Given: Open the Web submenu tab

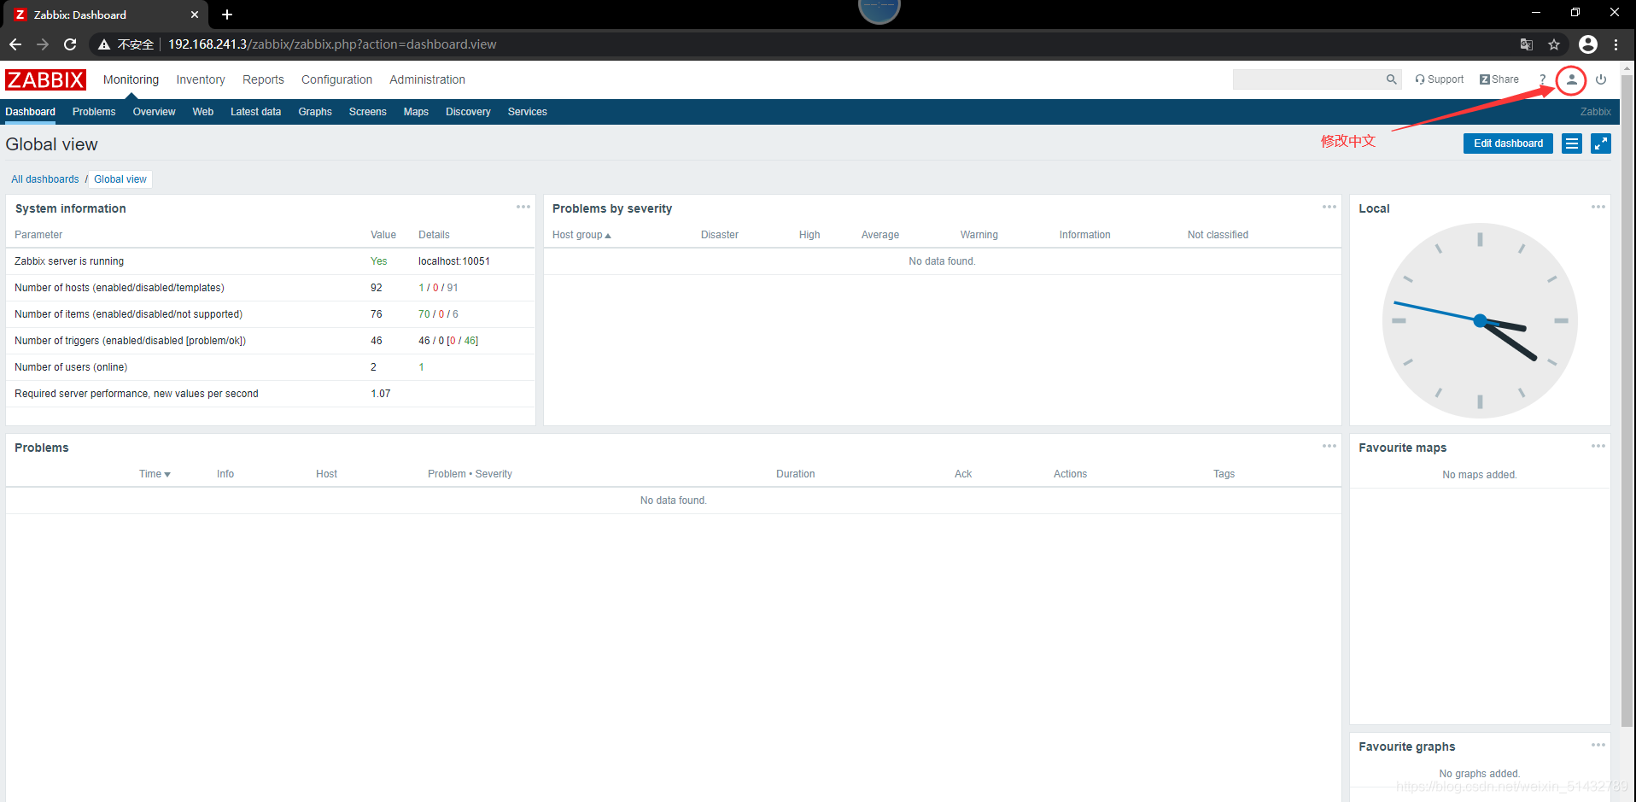Looking at the screenshot, I should coord(203,112).
